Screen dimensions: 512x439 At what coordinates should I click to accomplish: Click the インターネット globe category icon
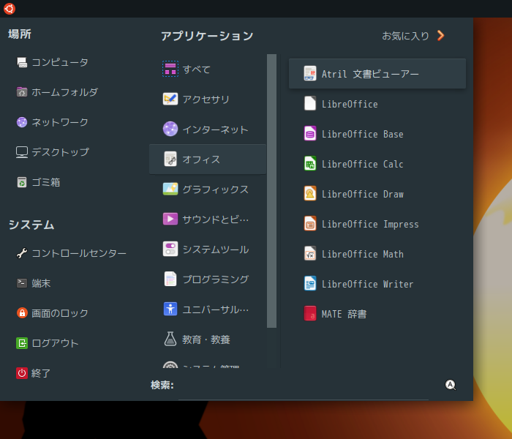(170, 129)
